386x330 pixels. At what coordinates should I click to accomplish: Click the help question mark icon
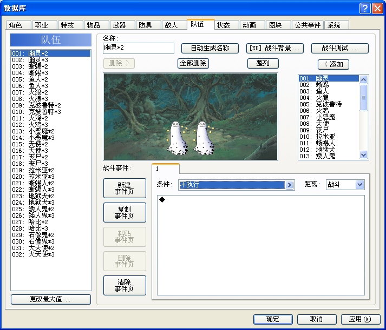(x=365, y=9)
